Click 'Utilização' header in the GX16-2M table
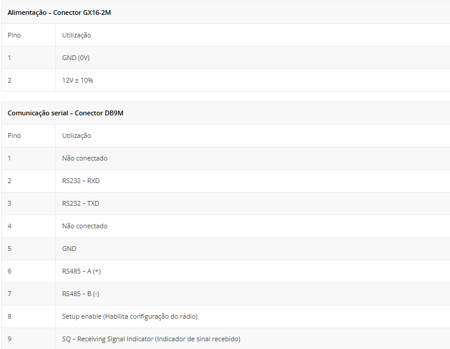 (x=76, y=35)
